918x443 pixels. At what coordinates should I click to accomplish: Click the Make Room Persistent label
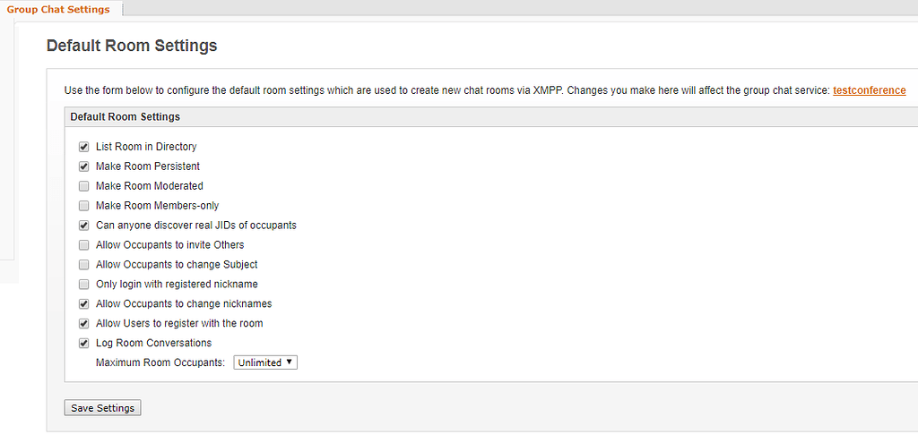click(x=148, y=166)
